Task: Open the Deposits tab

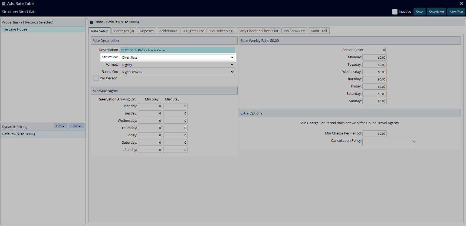Action: (x=147, y=31)
